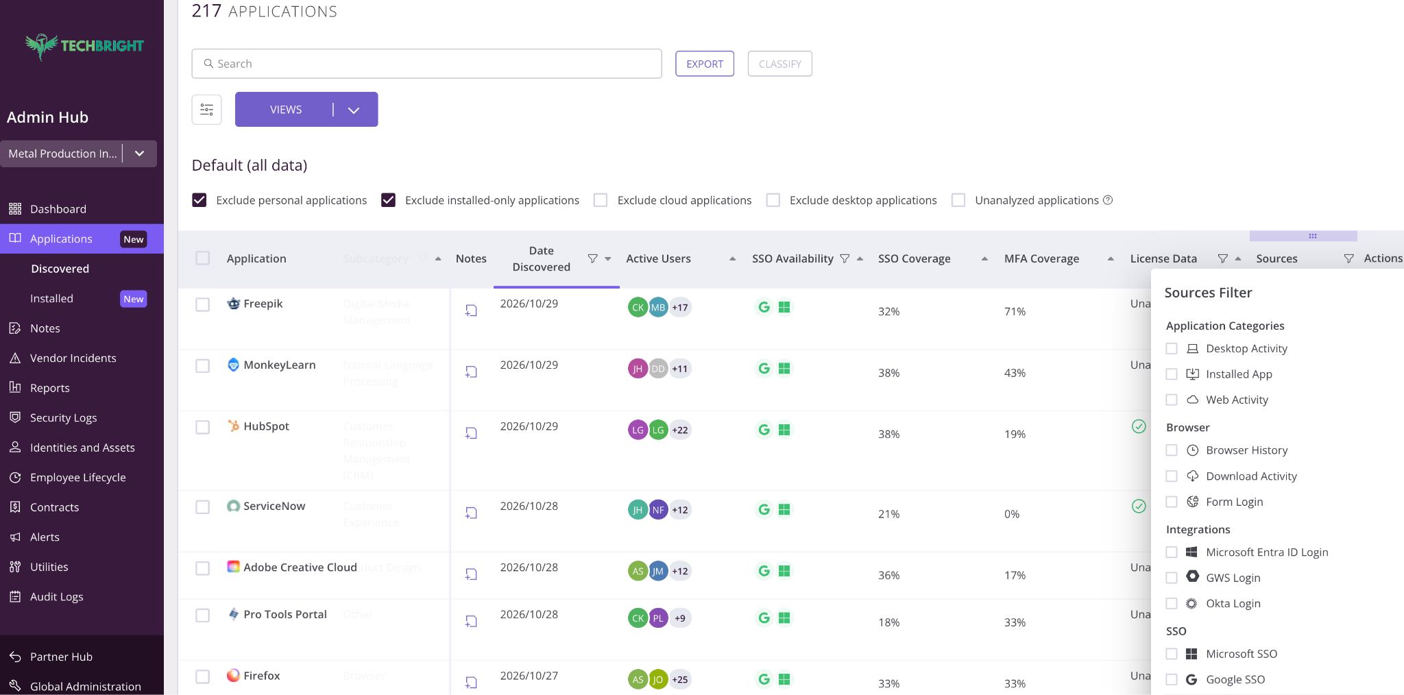
Task: Open the filter settings icon button
Action: click(x=206, y=110)
